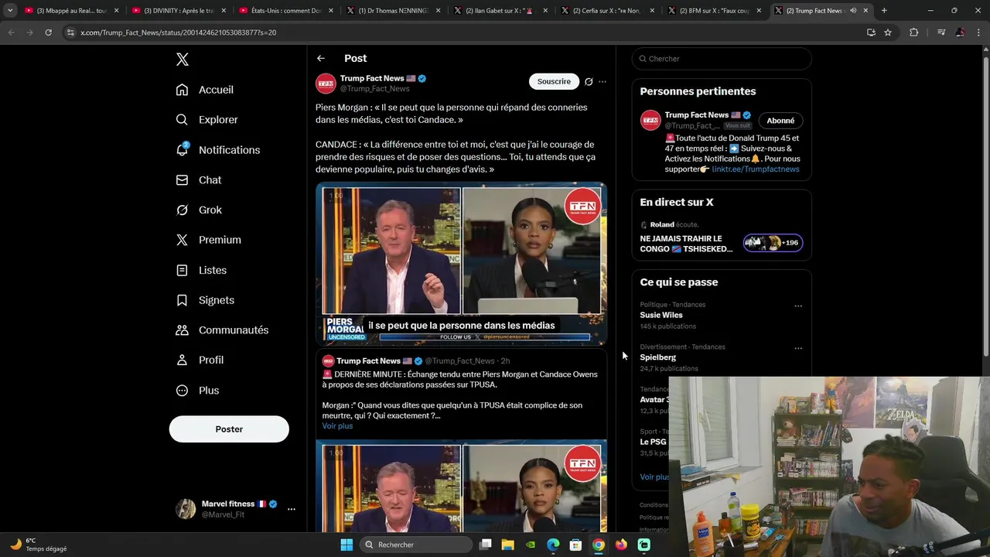
Task: Click the address bar URL
Action: tap(179, 32)
